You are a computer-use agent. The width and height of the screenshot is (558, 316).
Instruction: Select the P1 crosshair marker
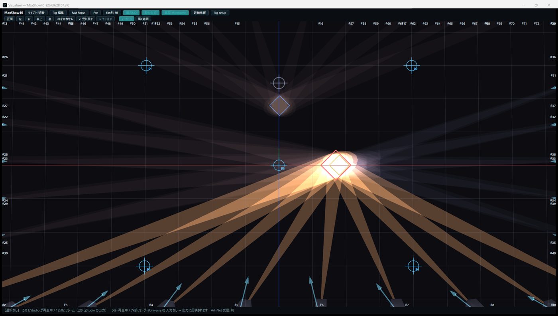pos(146,65)
